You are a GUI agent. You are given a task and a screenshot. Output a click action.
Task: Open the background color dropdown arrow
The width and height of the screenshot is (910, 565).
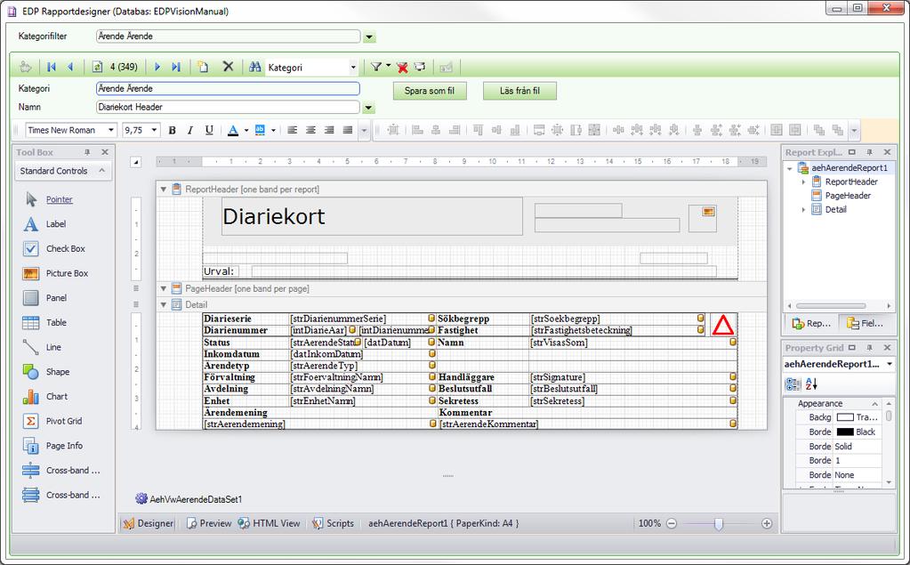coord(273,130)
